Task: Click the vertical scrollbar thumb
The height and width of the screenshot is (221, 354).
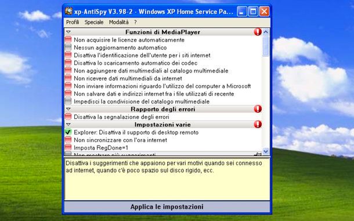Action: pyautogui.click(x=266, y=46)
